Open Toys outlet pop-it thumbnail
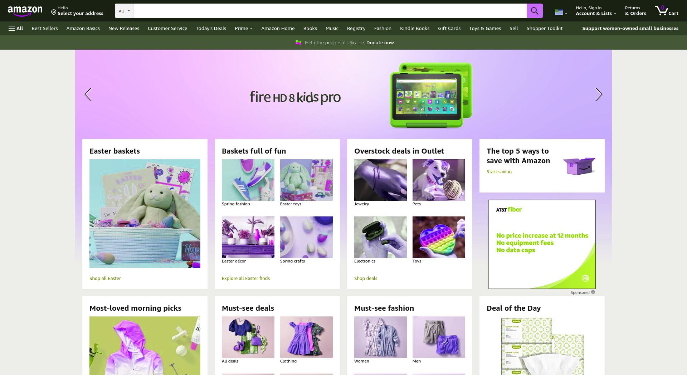Screen dimensions: 687x375 pos(439,237)
